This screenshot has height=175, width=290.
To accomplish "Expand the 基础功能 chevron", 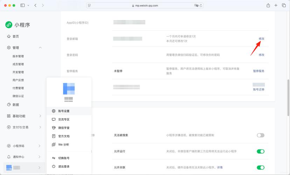I will point(40,116).
